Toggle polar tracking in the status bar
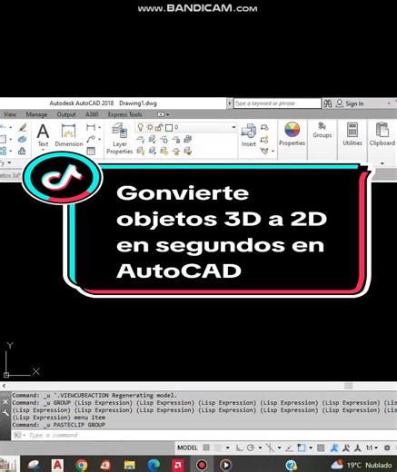 point(251,447)
